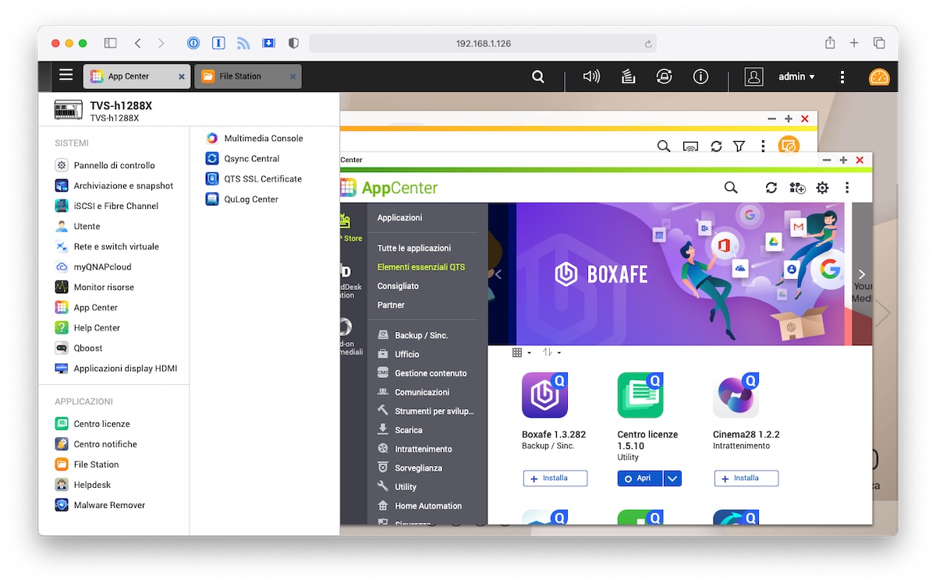Open Qsync Central

point(243,158)
